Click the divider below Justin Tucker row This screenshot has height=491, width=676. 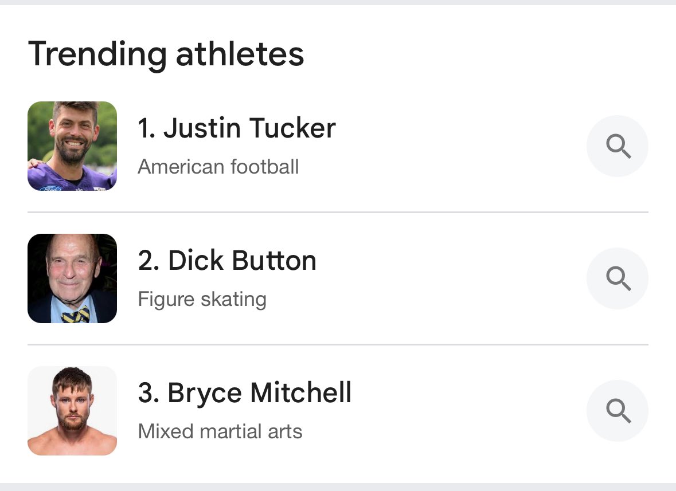click(338, 212)
